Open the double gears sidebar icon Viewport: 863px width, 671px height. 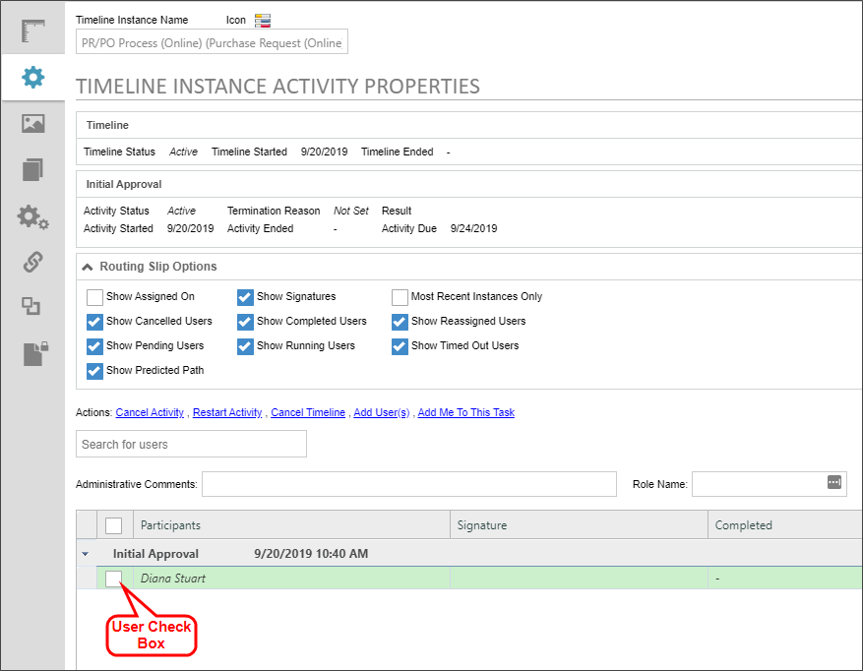tap(32, 216)
